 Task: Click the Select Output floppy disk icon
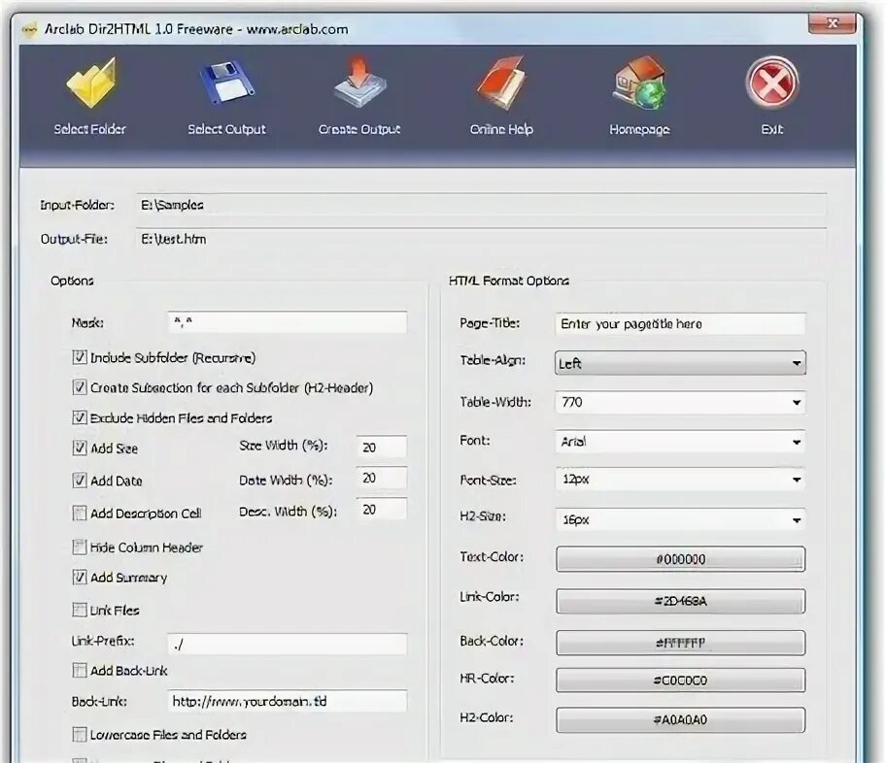[227, 83]
